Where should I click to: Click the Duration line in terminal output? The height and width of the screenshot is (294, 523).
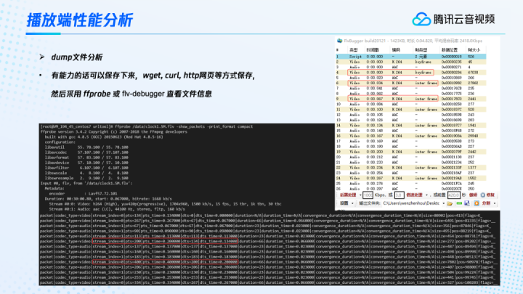click(108, 199)
